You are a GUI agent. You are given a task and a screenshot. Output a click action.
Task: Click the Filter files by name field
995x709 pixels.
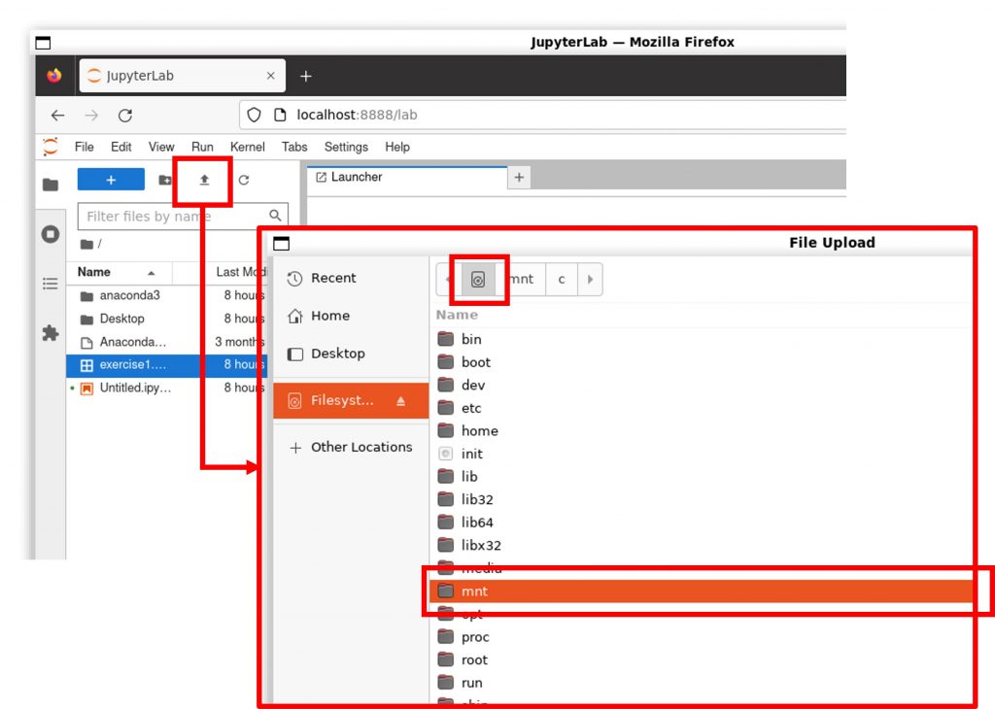[x=175, y=217]
